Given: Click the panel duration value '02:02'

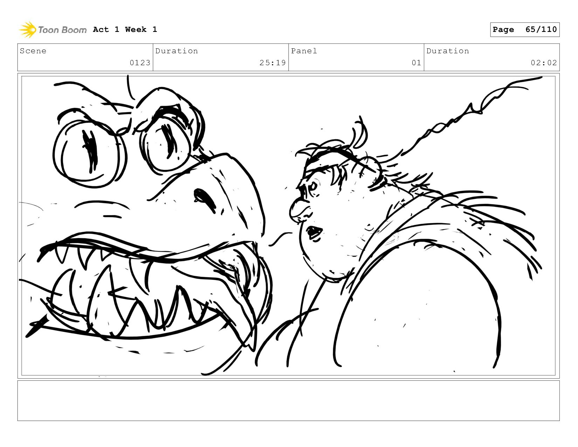Looking at the screenshot, I should point(544,63).
